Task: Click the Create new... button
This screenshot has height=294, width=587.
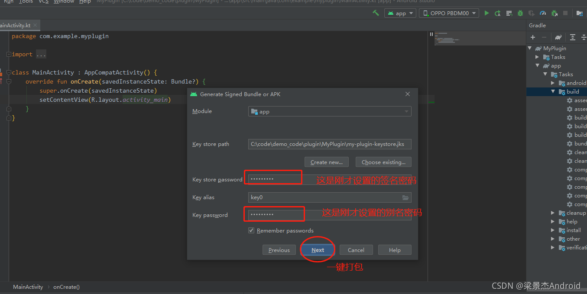Action: [327, 162]
